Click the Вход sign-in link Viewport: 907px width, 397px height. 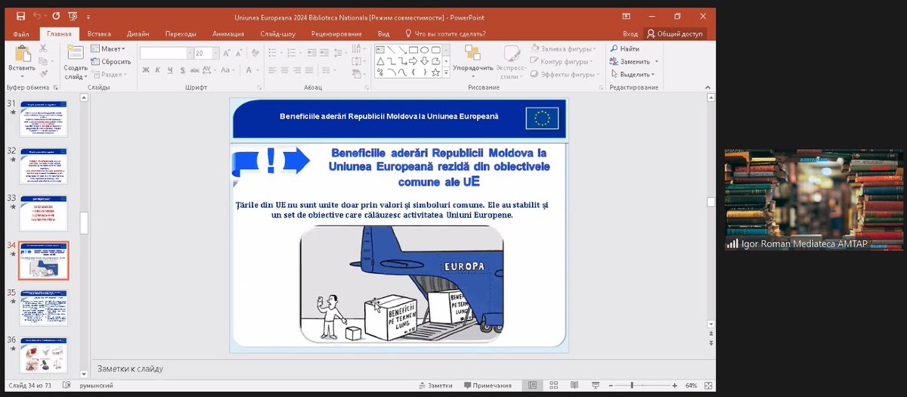630,34
